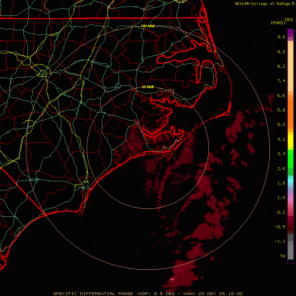This screenshot has width=296, height=296.
Task: Click the KMHX station identifier
Action: coord(189,294)
